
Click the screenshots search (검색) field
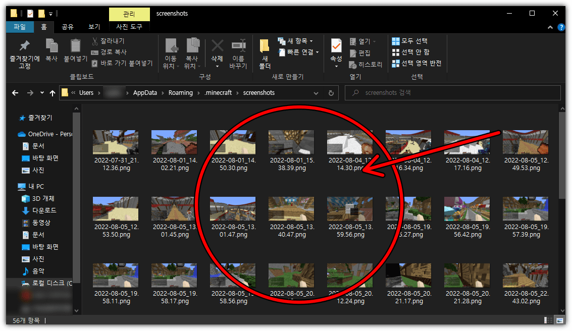point(453,93)
